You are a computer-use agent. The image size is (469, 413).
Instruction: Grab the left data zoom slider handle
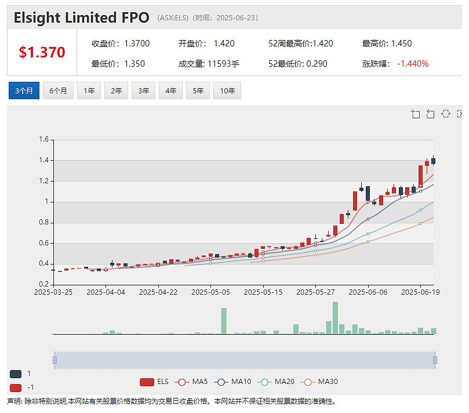point(54,360)
